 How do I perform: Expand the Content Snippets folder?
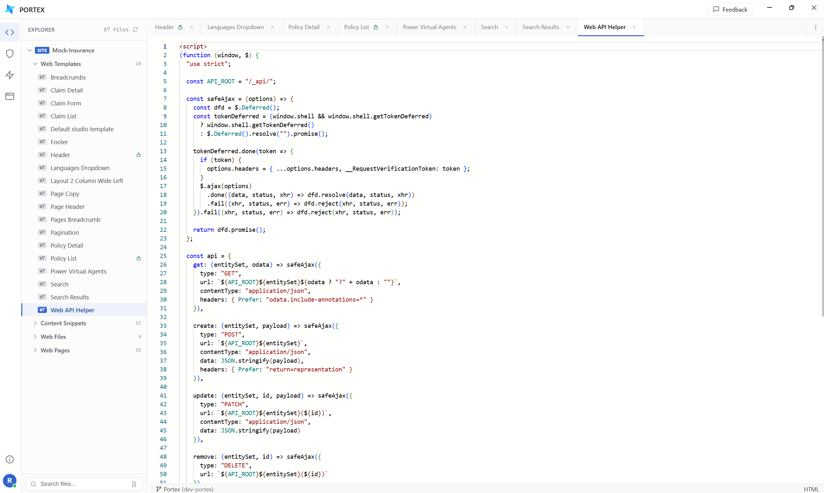point(35,323)
